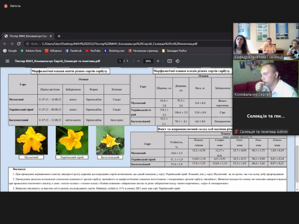
Task: Edit the PDF page number field
Action: click(120, 61)
